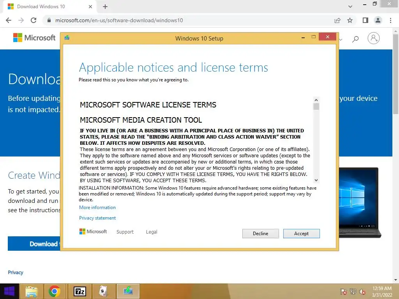399x299 pixels.
Task: Click the blue Download button on webpage
Action: tap(34, 244)
